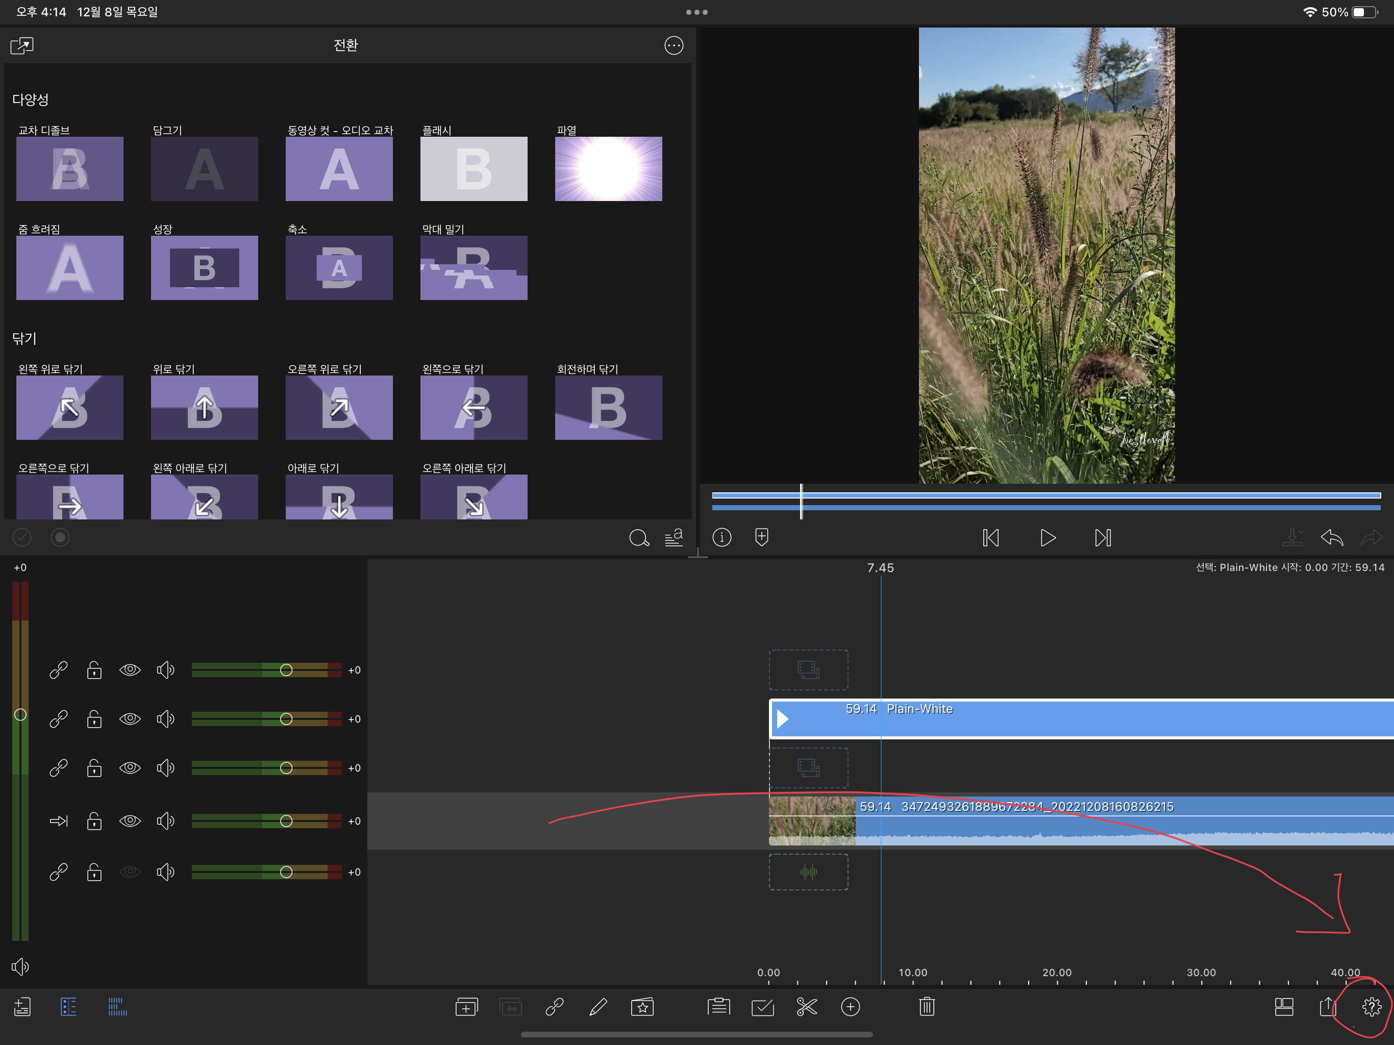Select the pencil edit tool

coord(598,1007)
